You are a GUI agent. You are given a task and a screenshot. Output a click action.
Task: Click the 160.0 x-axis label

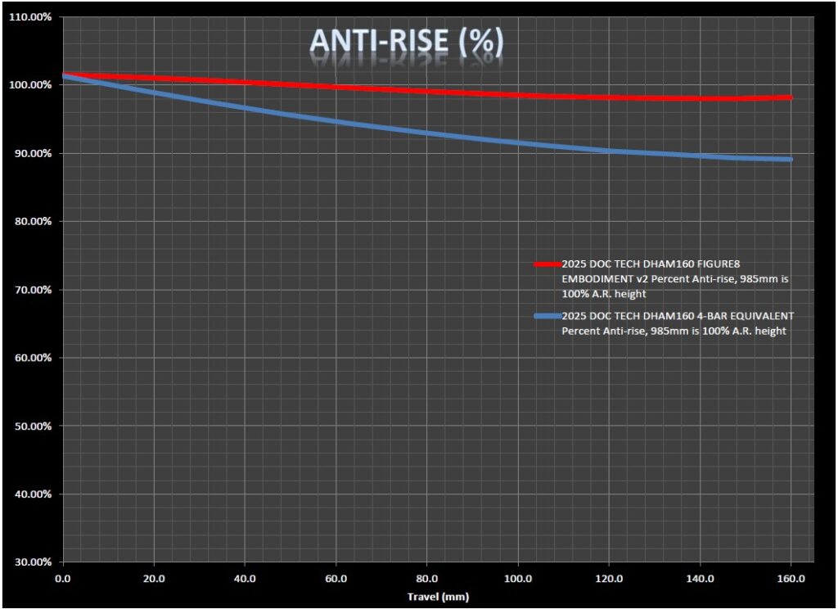click(x=790, y=578)
